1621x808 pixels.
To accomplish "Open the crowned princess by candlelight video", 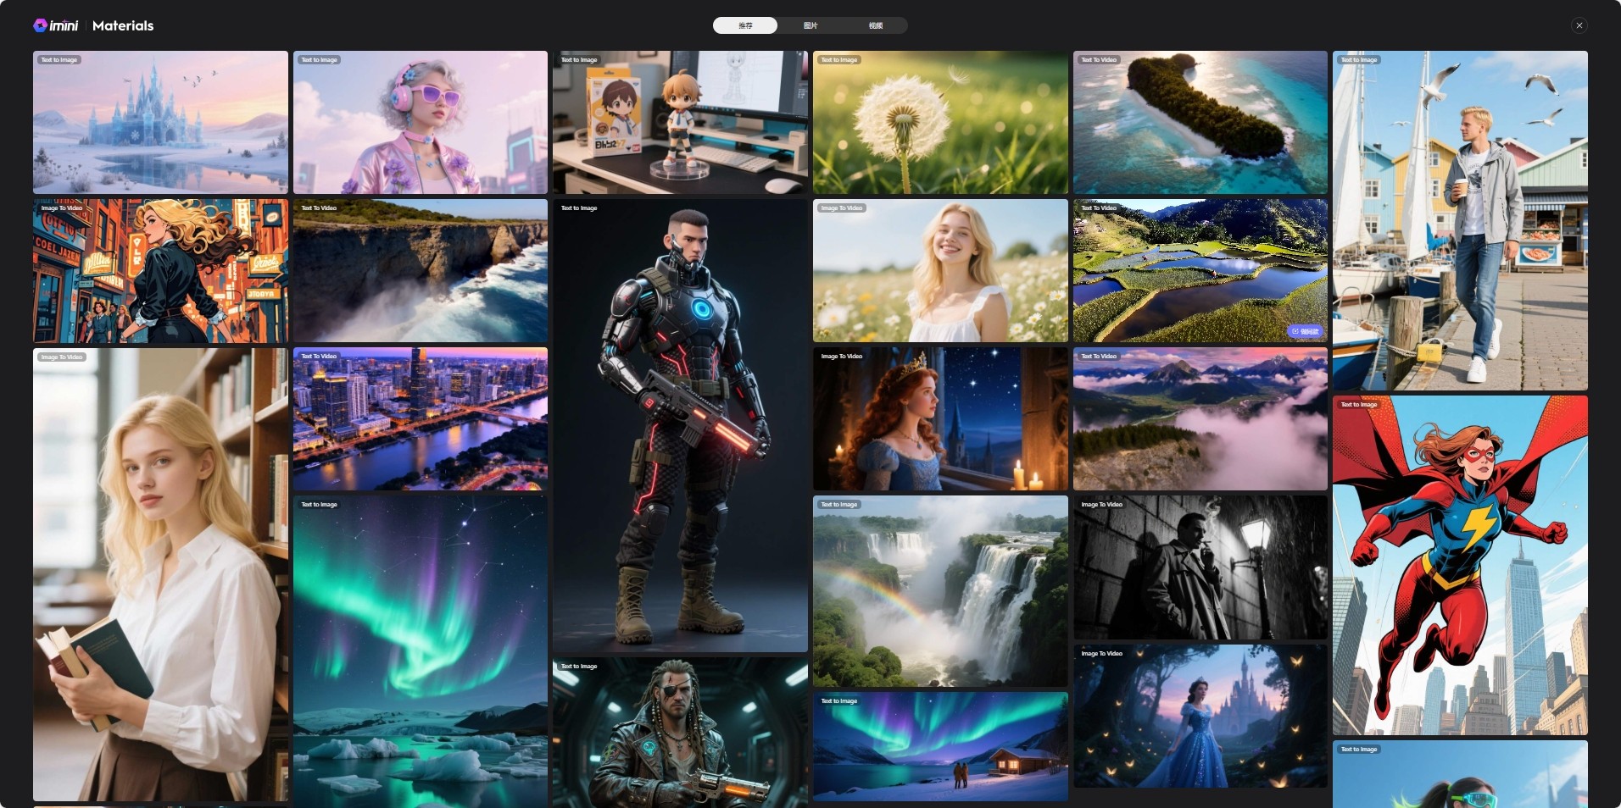I will coord(940,418).
